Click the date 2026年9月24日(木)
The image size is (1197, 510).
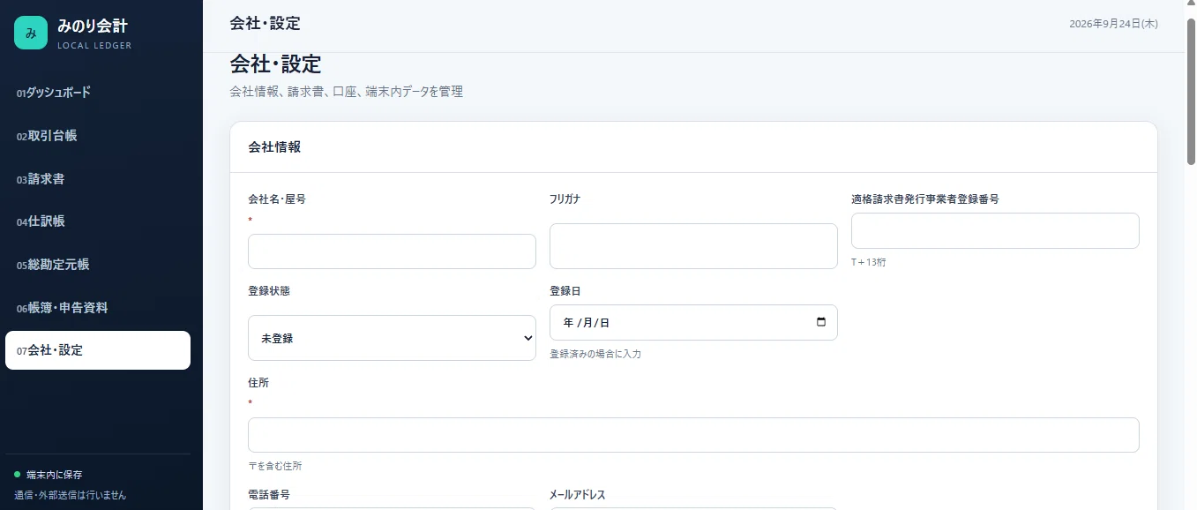click(1113, 24)
